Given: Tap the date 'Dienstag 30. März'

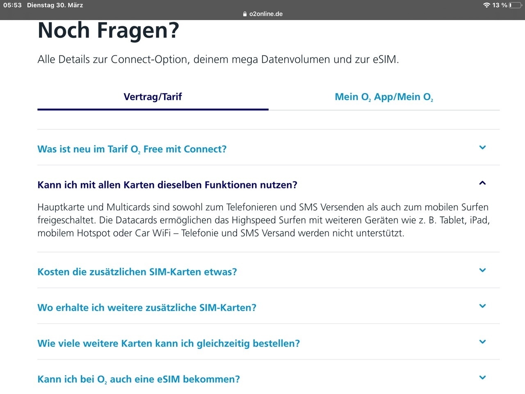Looking at the screenshot, I should [x=55, y=5].
